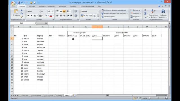The image size is (180, 101).
Task: Toggle italic К formatting
Action: pyautogui.click(x=31, y=16)
